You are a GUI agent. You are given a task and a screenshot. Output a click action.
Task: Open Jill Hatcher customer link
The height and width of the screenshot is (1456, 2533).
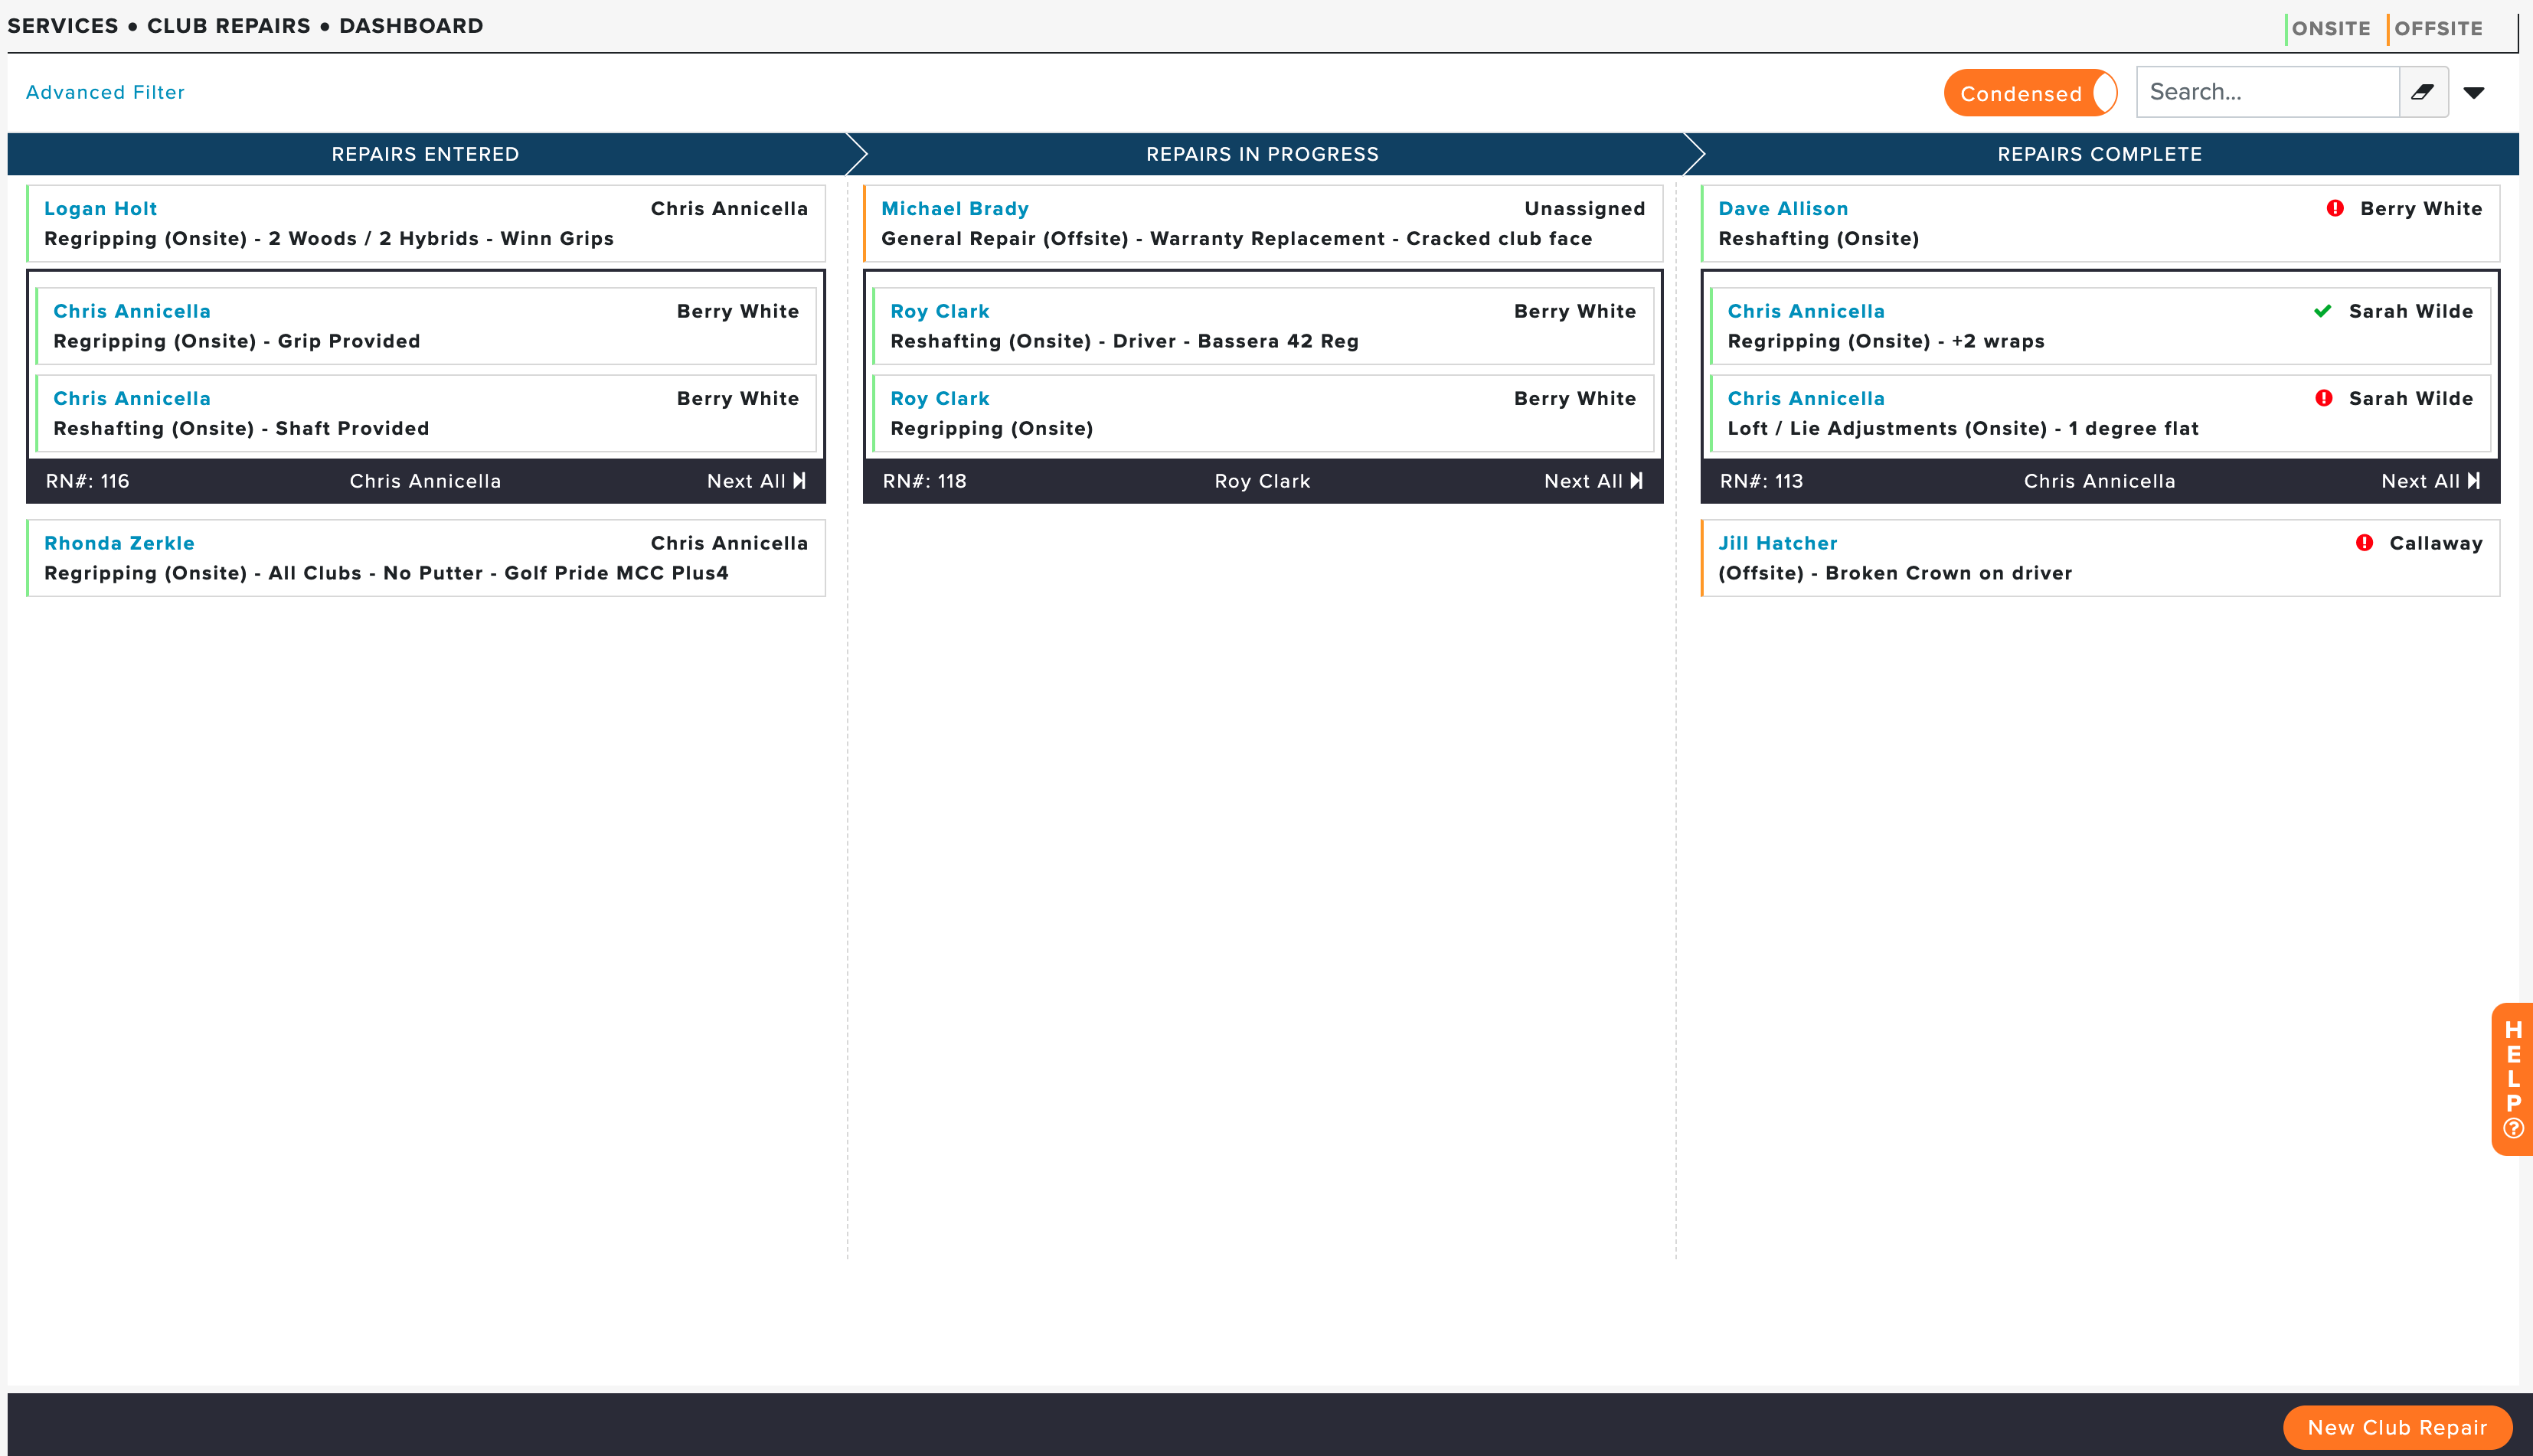[1778, 543]
